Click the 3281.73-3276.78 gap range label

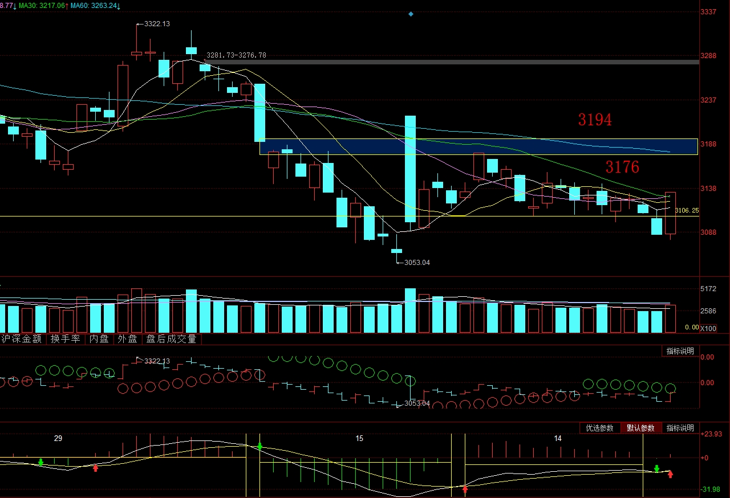pos(236,55)
